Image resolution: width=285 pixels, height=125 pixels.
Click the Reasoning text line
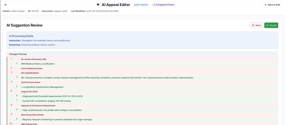pos(32,45)
